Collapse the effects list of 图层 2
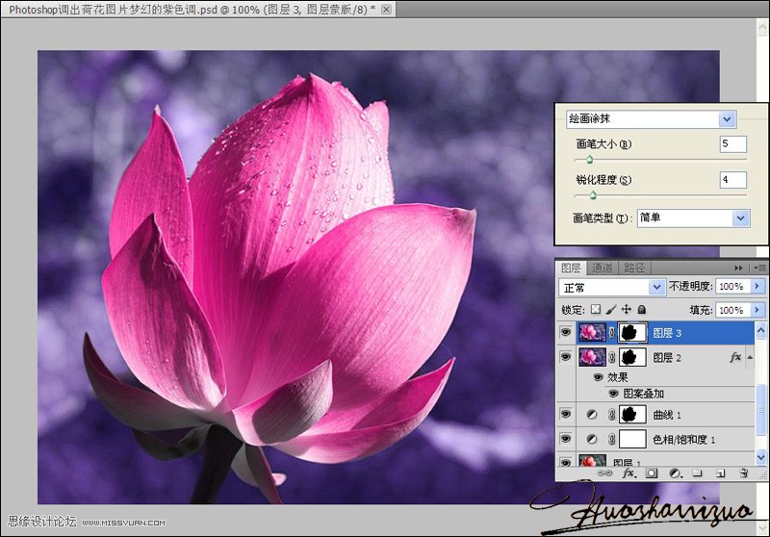 tap(750, 357)
